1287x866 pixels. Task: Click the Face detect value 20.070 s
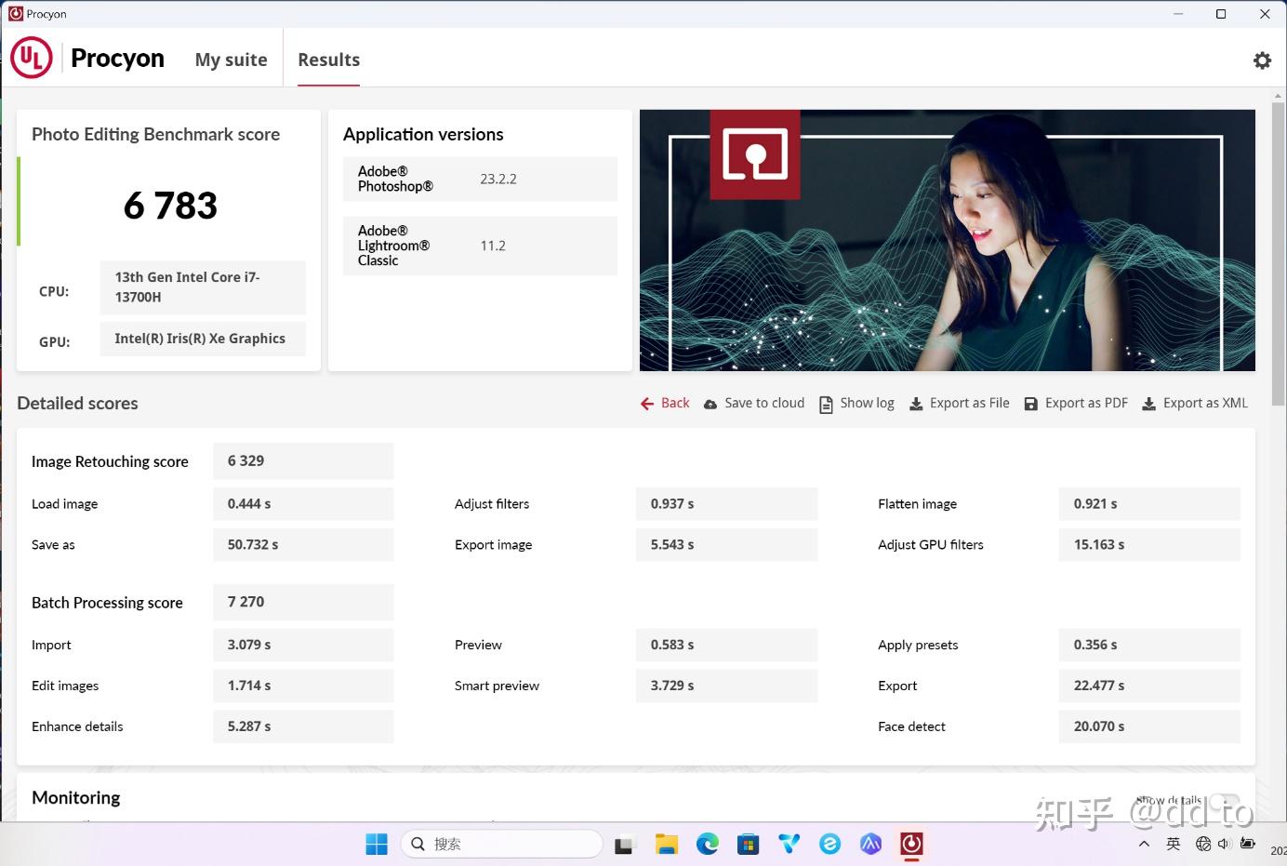(x=1149, y=726)
